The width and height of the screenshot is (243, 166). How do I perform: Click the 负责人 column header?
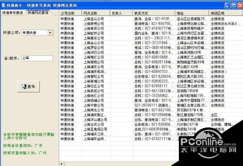tap(122, 13)
